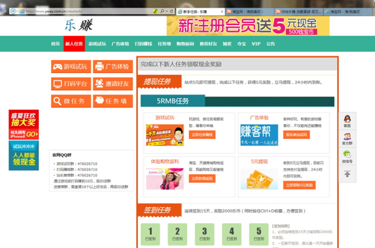Switch to 淘宝网 - 淘我喜欢 second tab
The image size is (375, 248).
249,11
